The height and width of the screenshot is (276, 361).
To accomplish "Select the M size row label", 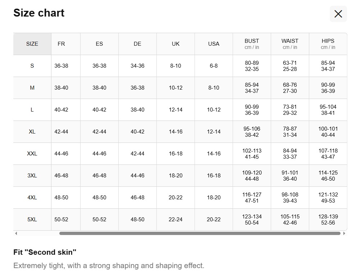I will tap(32, 88).
